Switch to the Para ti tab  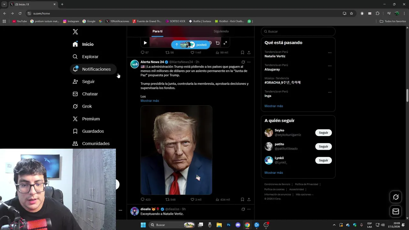click(157, 31)
